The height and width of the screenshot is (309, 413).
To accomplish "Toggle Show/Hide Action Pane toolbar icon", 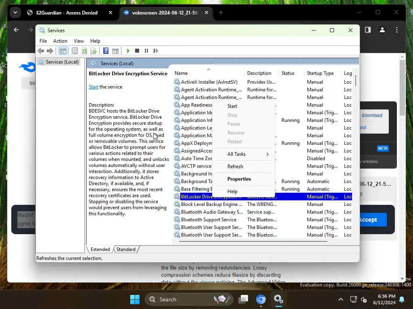I will click(115, 51).
